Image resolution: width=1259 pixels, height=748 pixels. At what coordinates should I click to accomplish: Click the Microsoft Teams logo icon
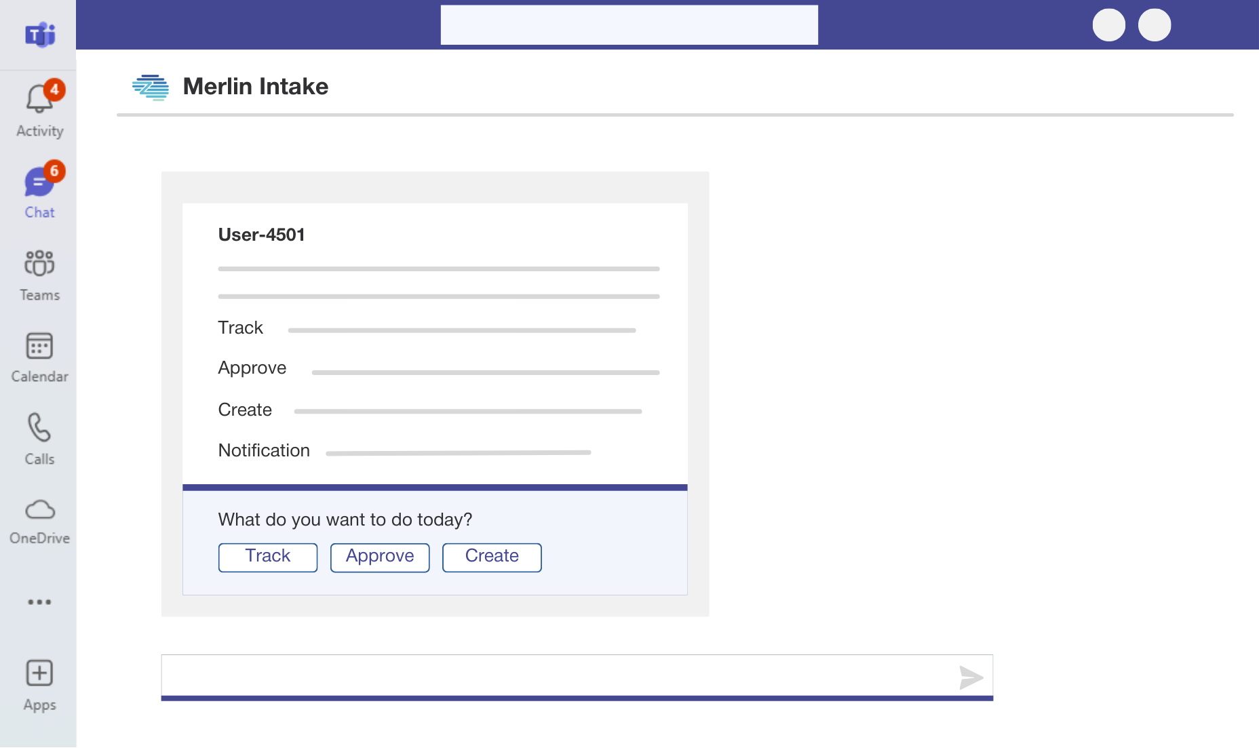40,34
